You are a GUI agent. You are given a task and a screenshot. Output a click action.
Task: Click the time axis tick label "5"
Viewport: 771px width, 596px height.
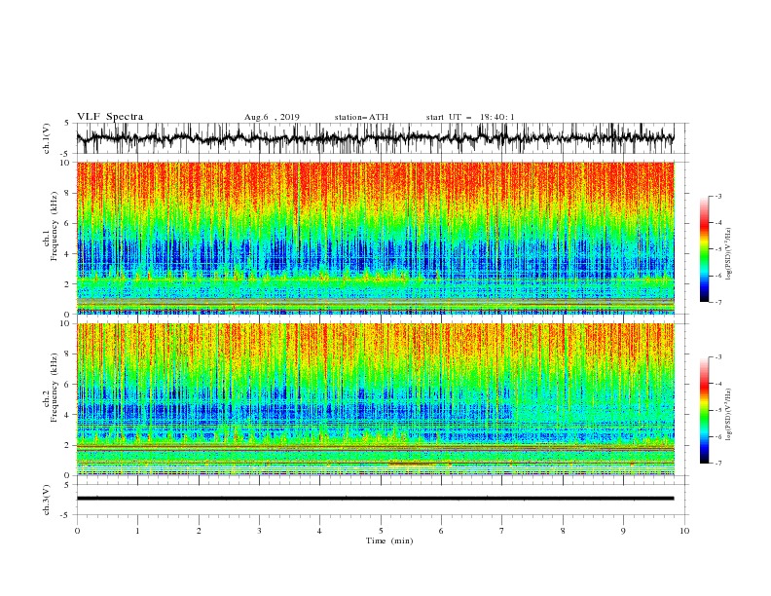pyautogui.click(x=381, y=531)
